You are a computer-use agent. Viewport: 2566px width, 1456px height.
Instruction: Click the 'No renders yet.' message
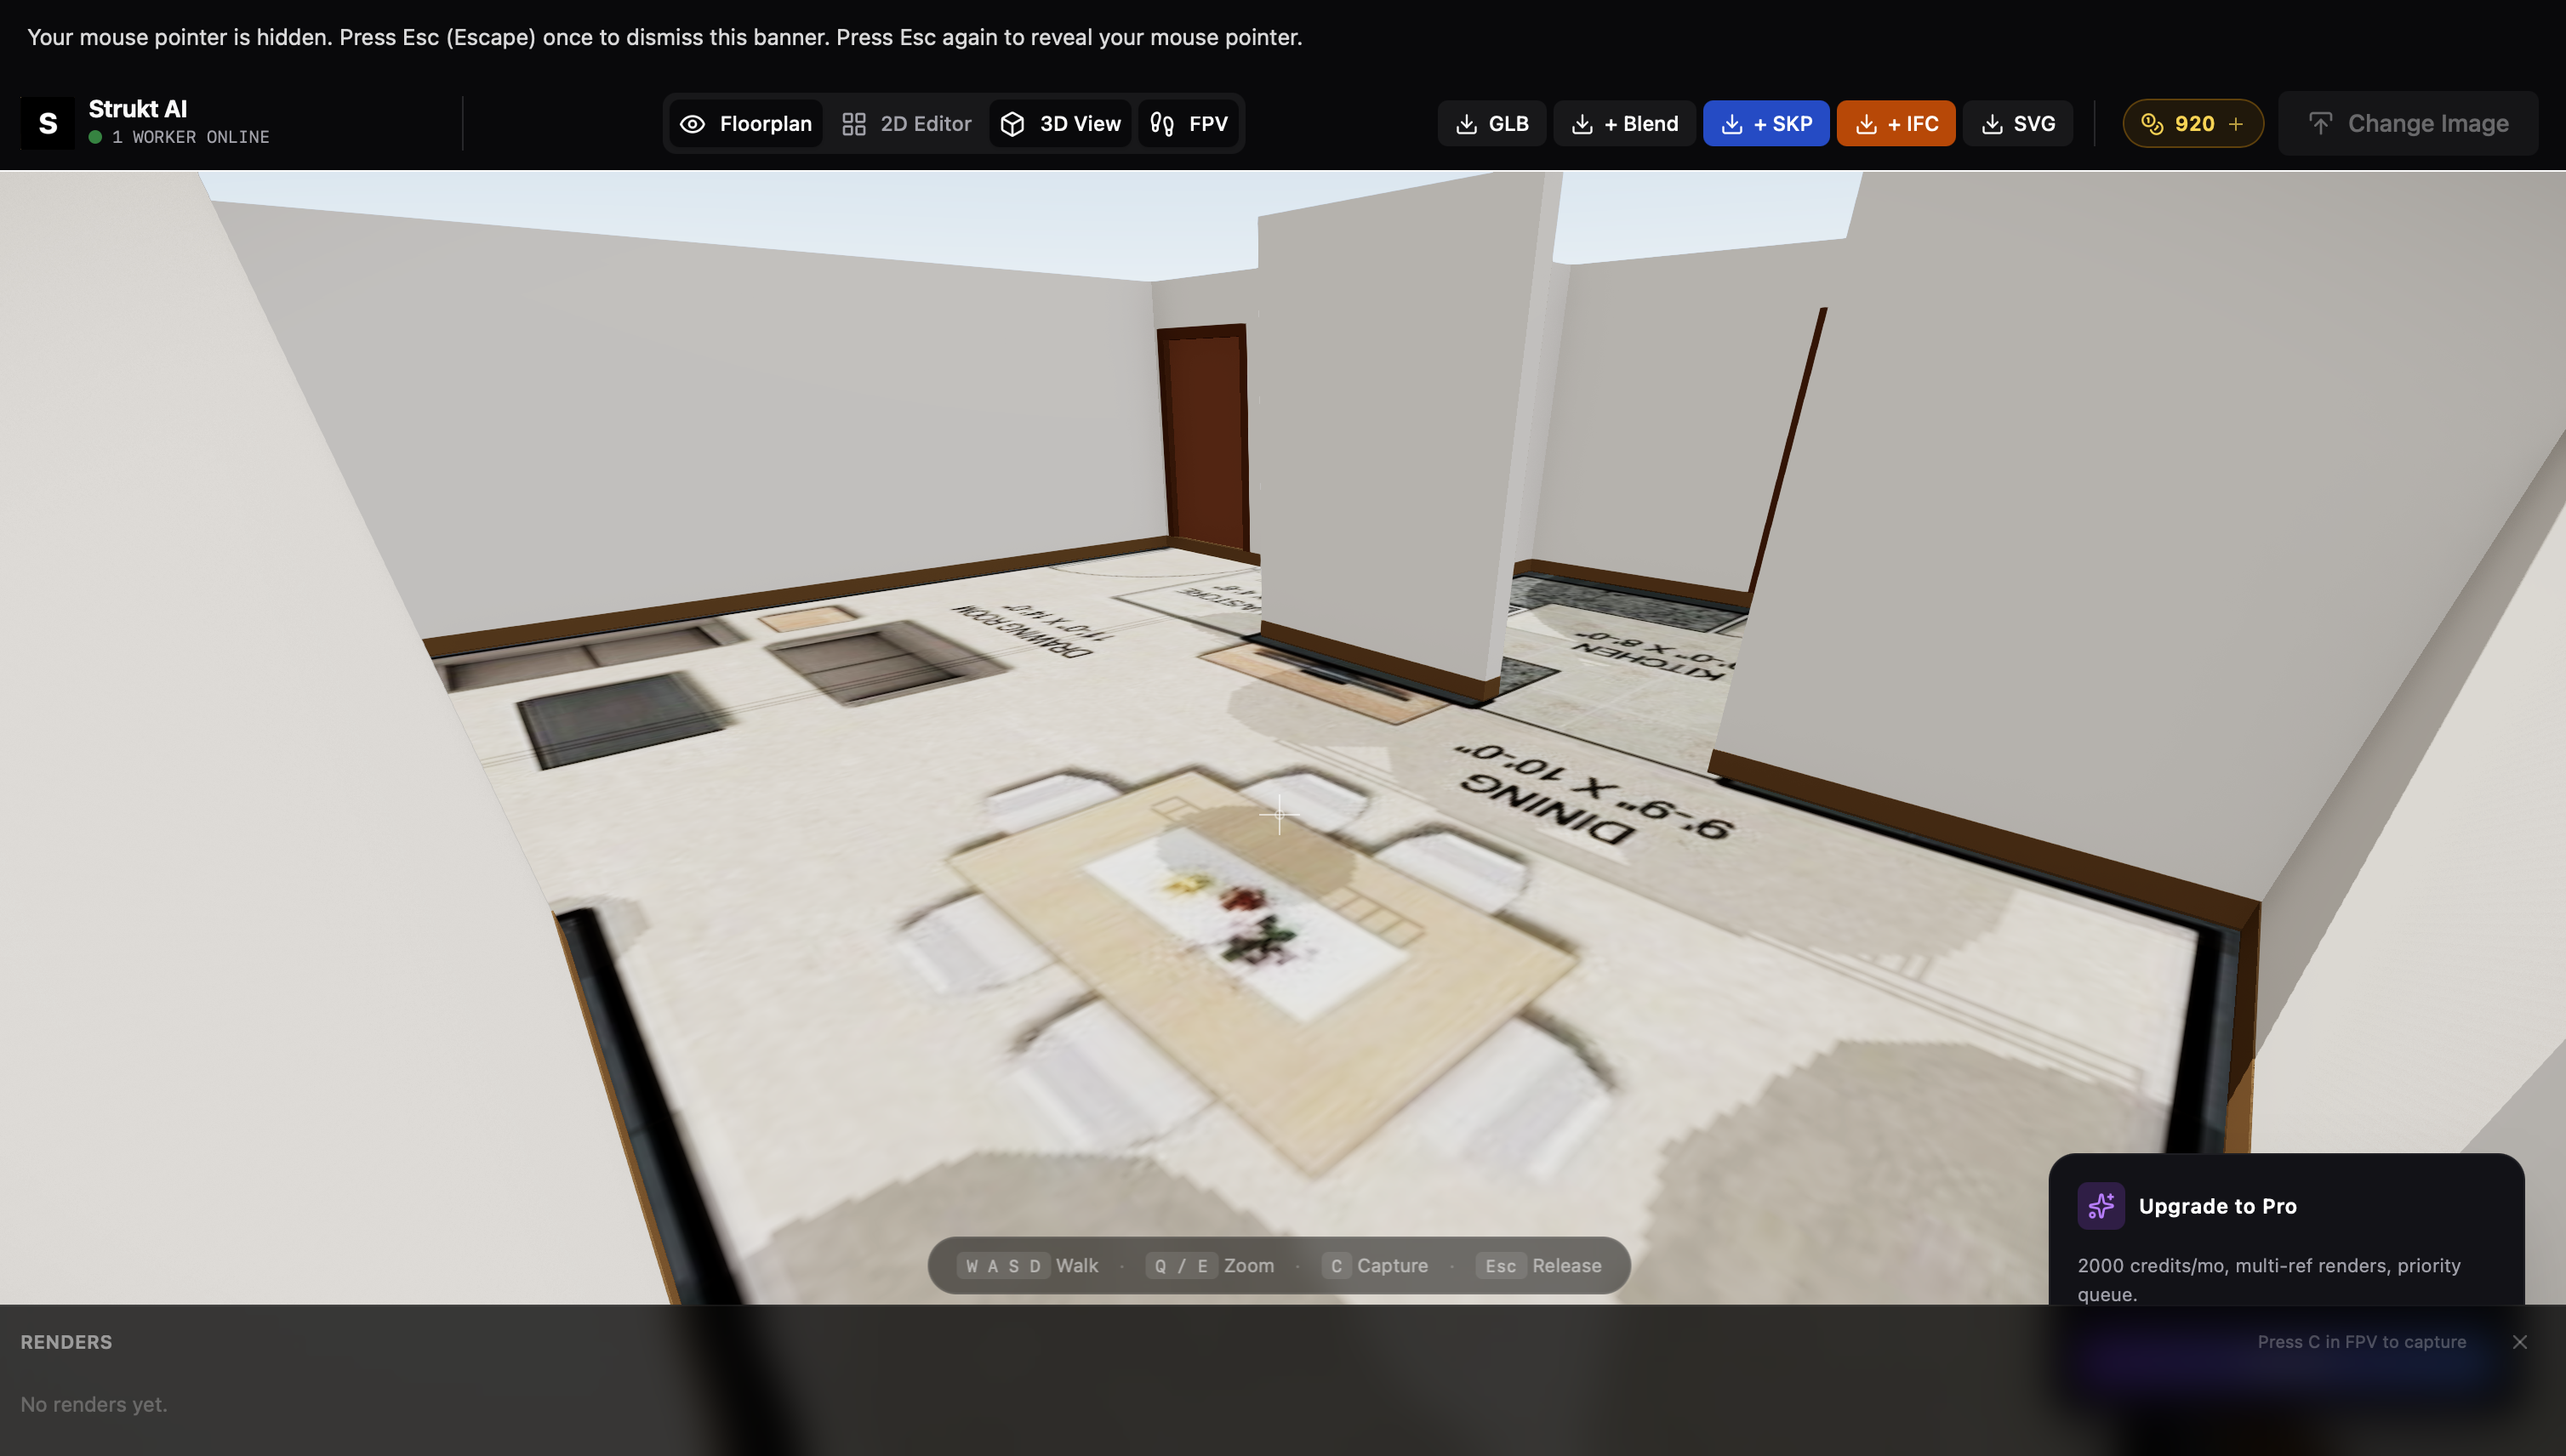point(94,1404)
